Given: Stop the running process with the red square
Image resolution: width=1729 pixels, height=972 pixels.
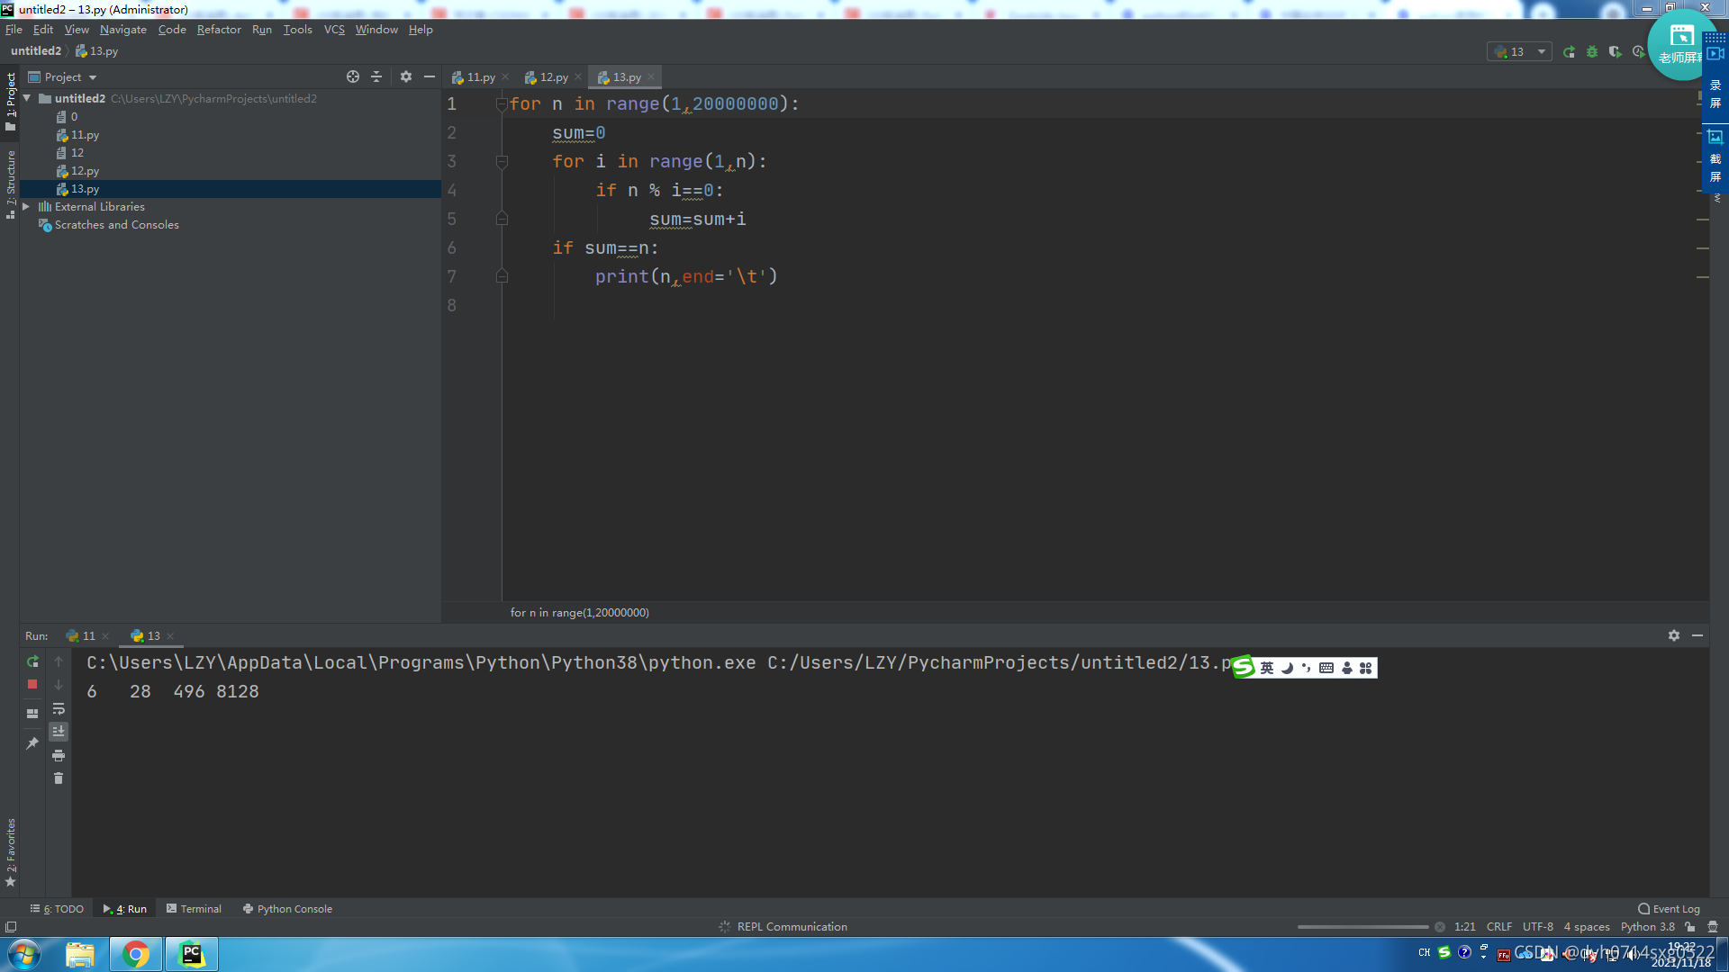Looking at the screenshot, I should [x=32, y=685].
